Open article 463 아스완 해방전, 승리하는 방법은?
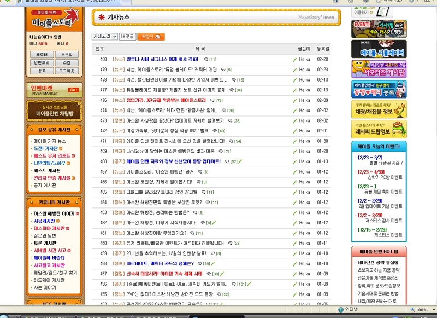The height and width of the screenshot is (318, 437). tap(158, 212)
